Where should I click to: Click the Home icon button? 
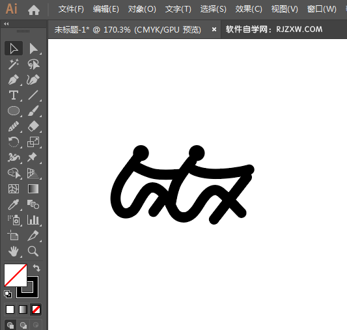[34, 10]
